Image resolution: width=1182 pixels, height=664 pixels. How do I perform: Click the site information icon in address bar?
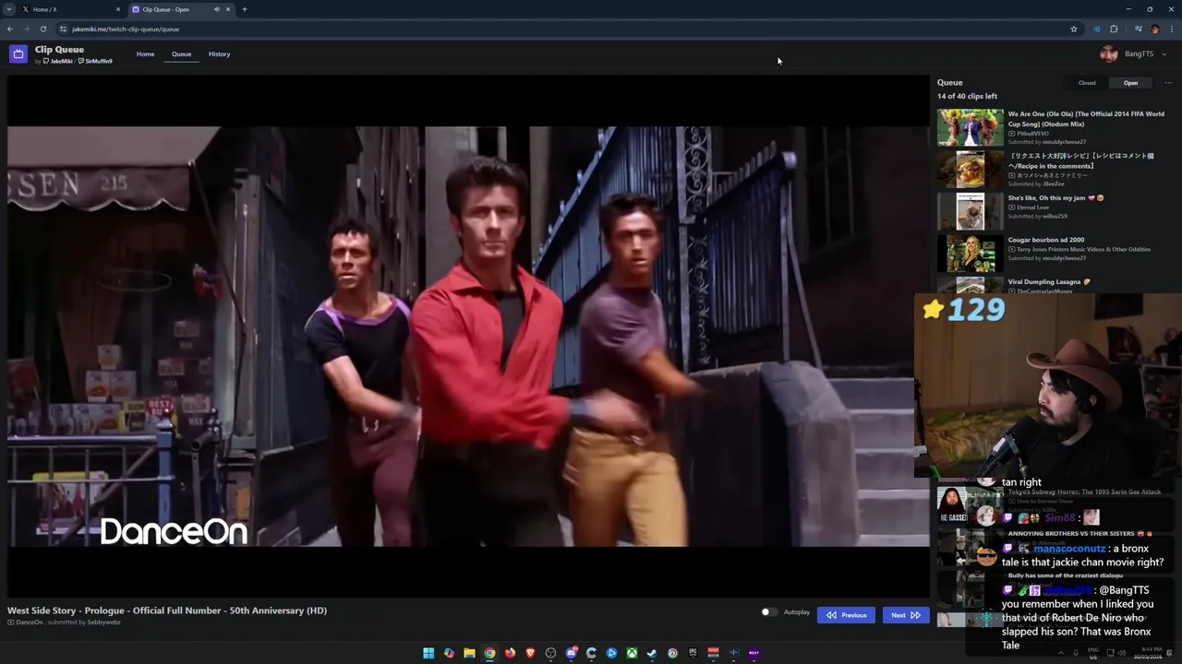(x=63, y=29)
